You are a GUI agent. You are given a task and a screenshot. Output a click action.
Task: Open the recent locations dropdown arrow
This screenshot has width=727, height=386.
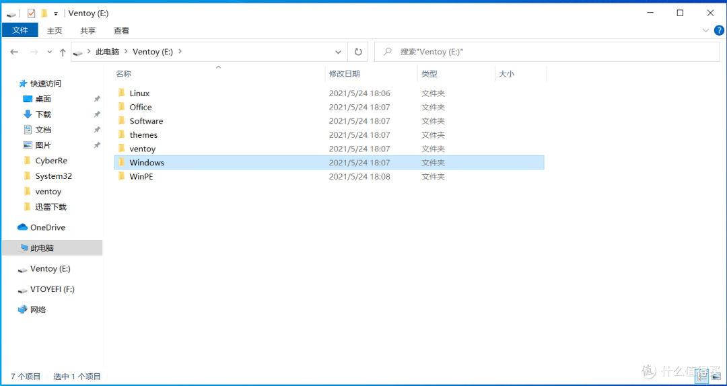50,52
